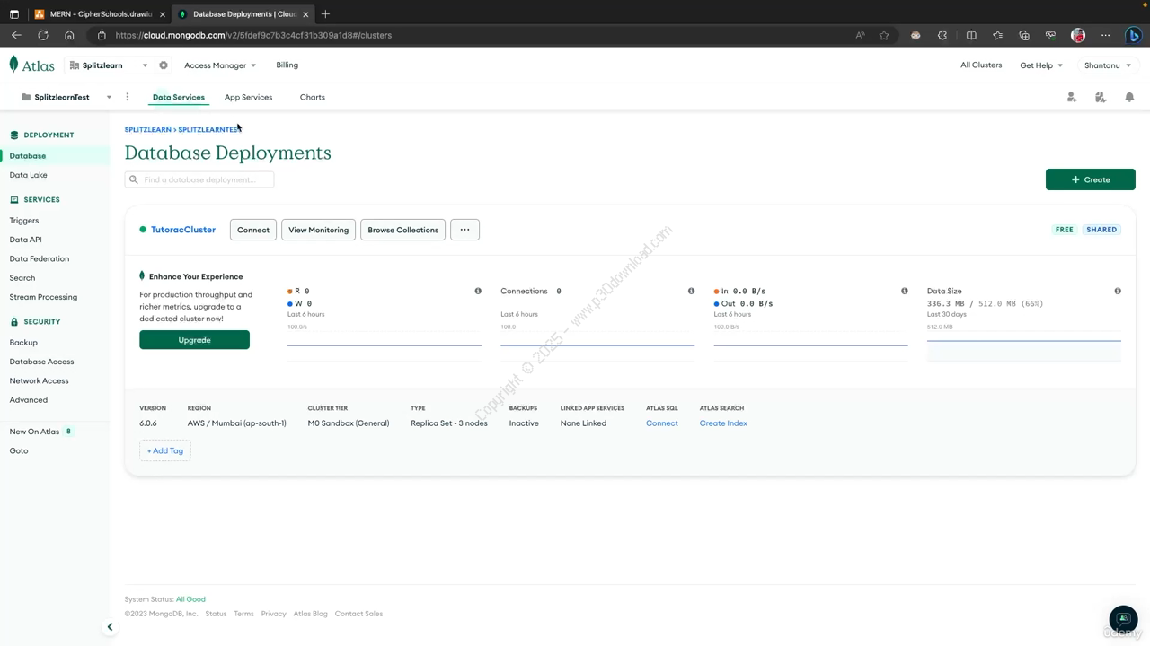Click info icon beside Connections chart
The image size is (1150, 646).
pos(691,291)
